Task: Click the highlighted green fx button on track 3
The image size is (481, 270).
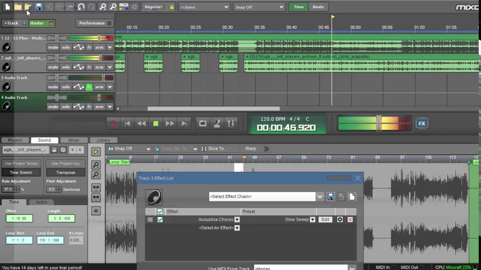Action: coord(89,87)
